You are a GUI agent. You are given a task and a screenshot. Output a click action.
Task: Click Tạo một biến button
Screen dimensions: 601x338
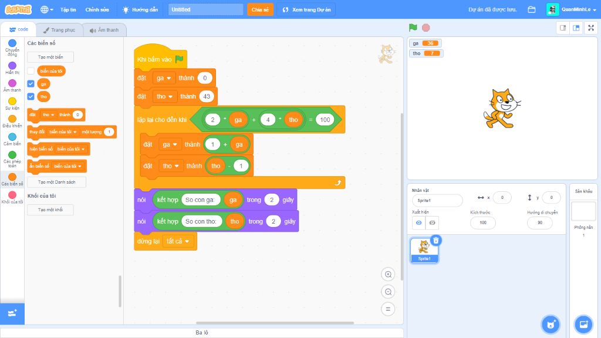pyautogui.click(x=50, y=57)
